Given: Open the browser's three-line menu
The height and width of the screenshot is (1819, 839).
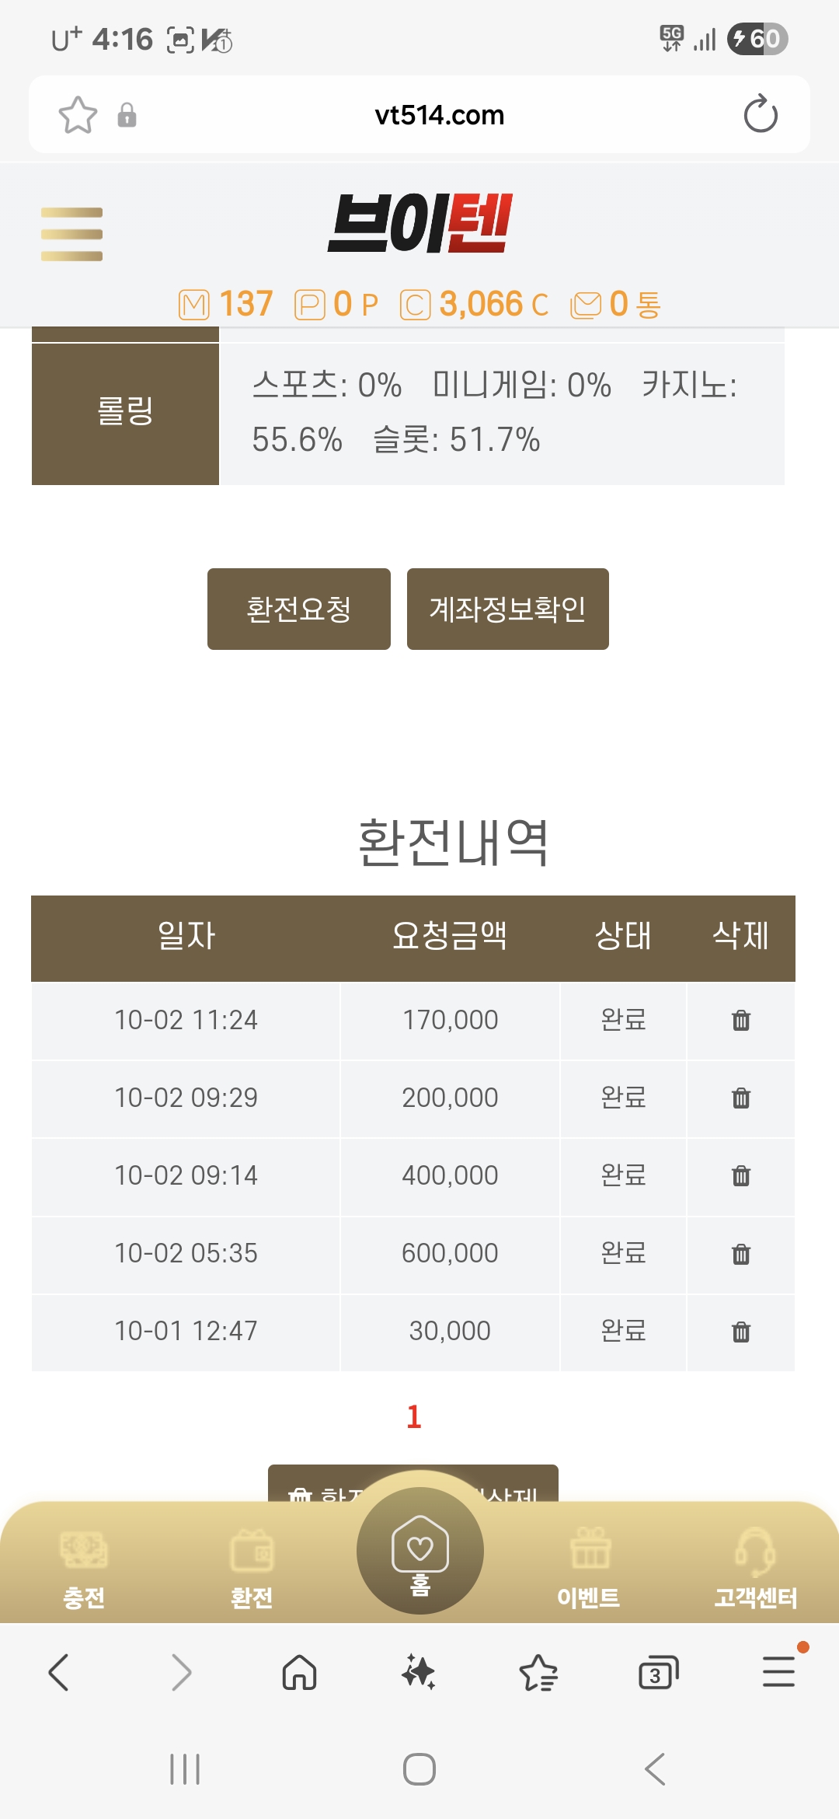Looking at the screenshot, I should 778,1672.
